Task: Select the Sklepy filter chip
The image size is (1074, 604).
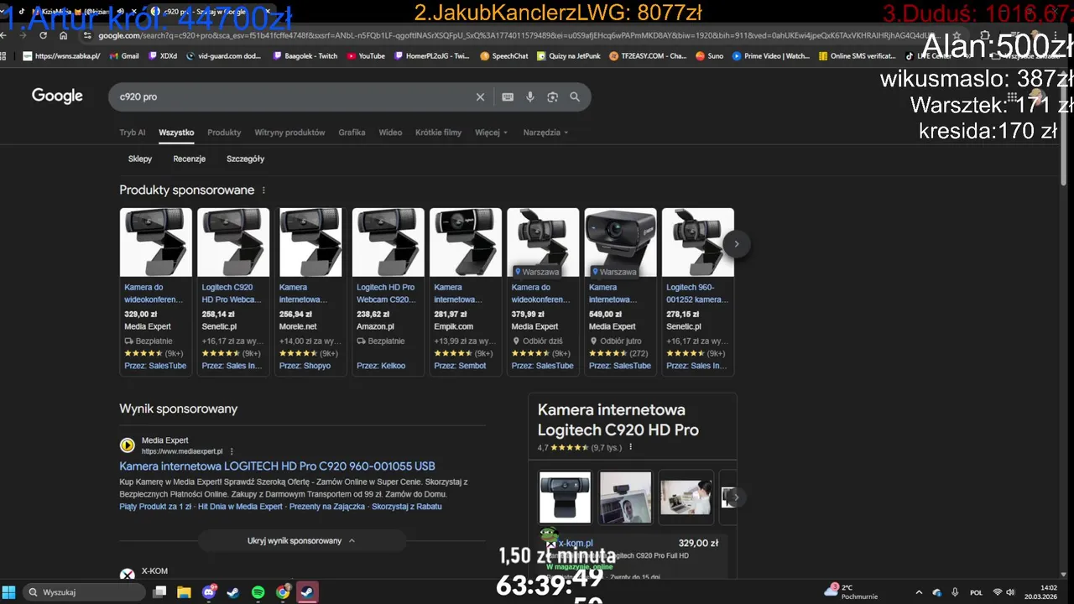Action: click(140, 159)
